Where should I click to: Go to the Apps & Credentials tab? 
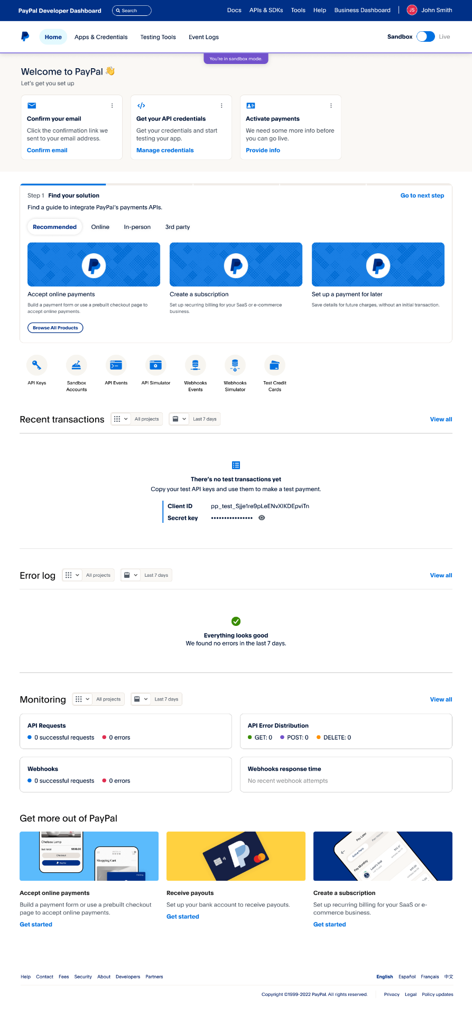point(101,37)
